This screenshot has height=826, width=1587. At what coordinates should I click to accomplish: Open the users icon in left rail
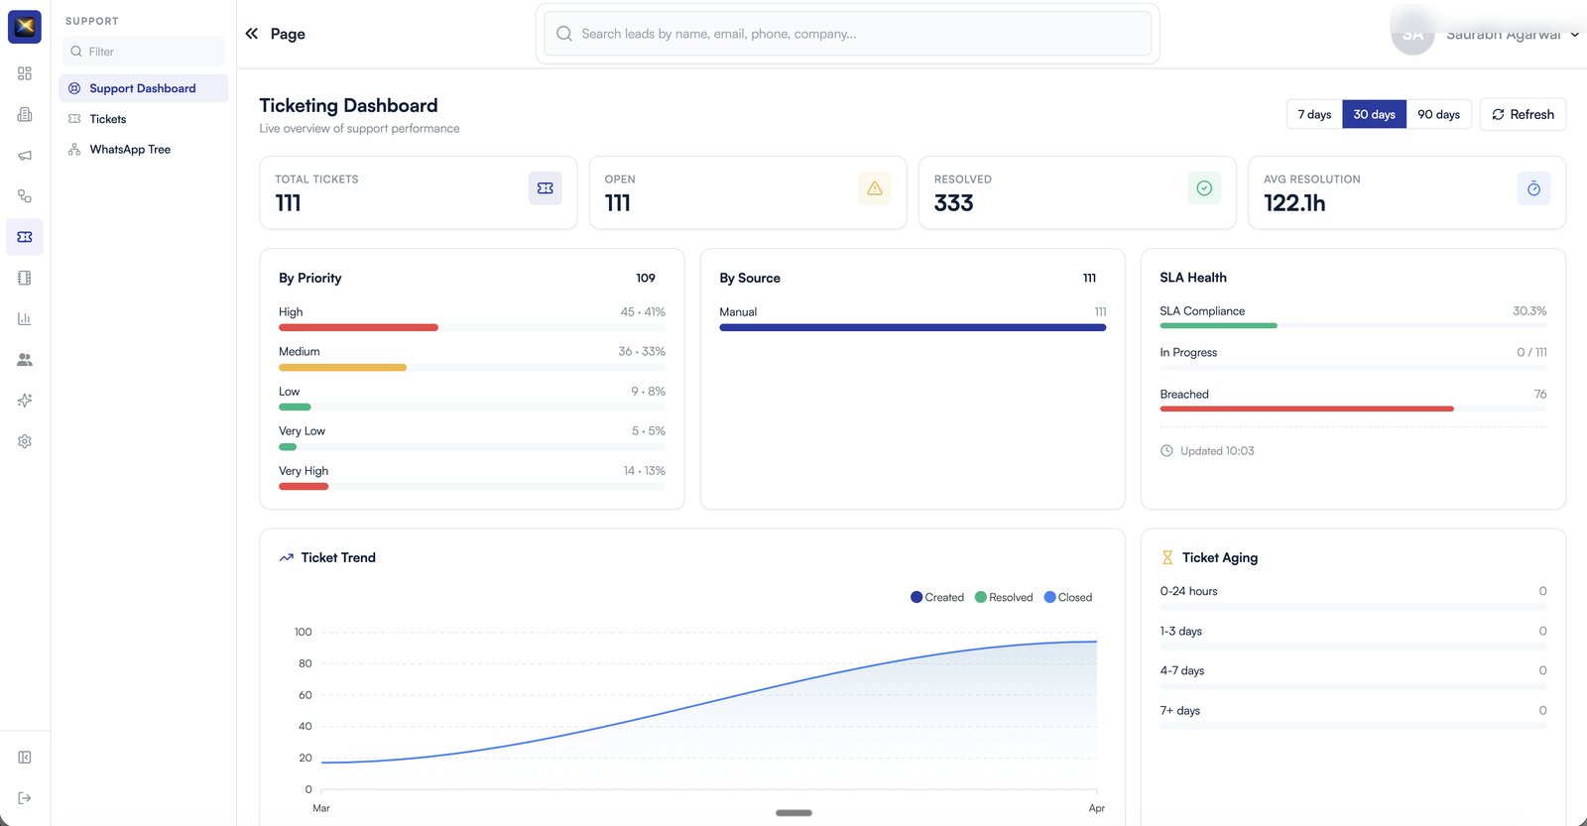(x=25, y=360)
